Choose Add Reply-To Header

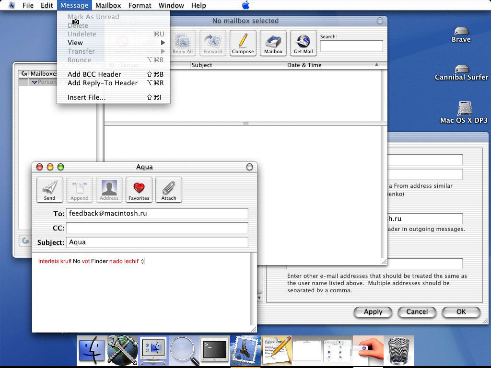[114, 83]
